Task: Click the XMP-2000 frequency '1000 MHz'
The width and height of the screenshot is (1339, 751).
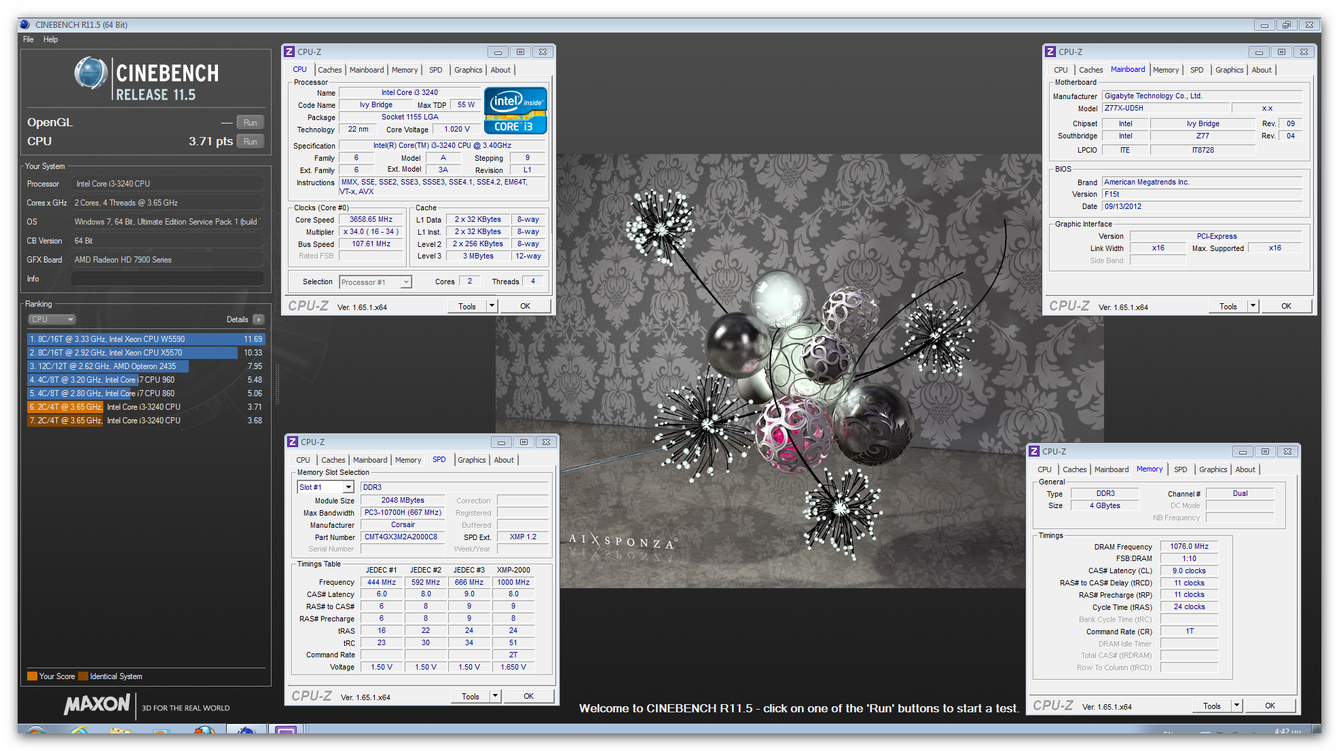Action: (x=513, y=582)
